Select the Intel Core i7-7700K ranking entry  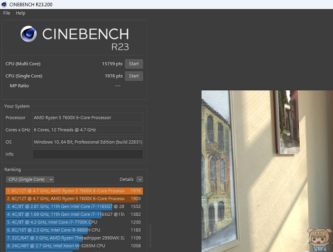74,222
